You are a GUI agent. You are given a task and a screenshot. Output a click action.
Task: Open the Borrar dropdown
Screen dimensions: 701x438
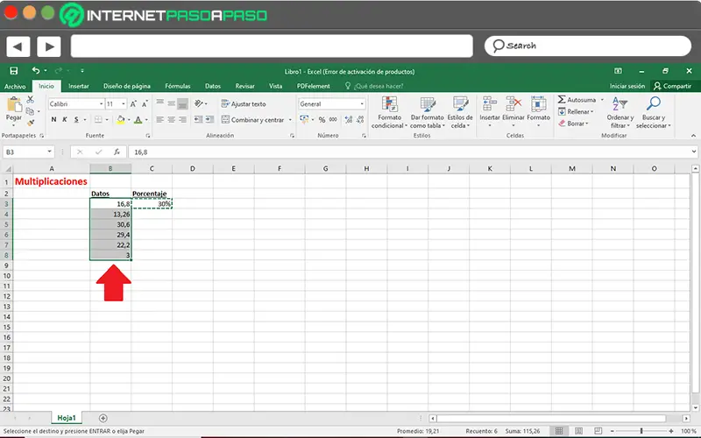click(574, 124)
